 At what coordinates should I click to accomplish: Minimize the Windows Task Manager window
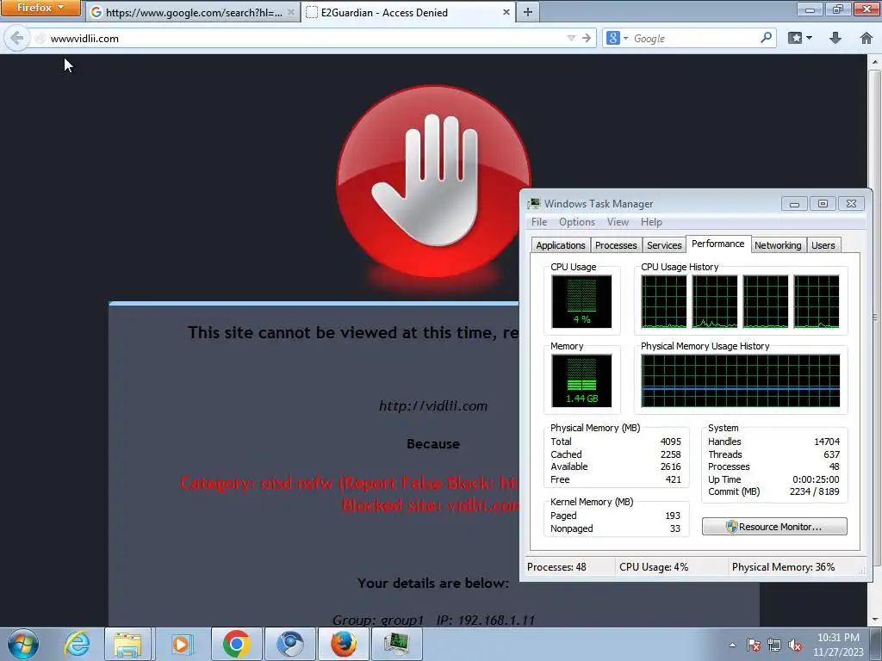point(794,203)
